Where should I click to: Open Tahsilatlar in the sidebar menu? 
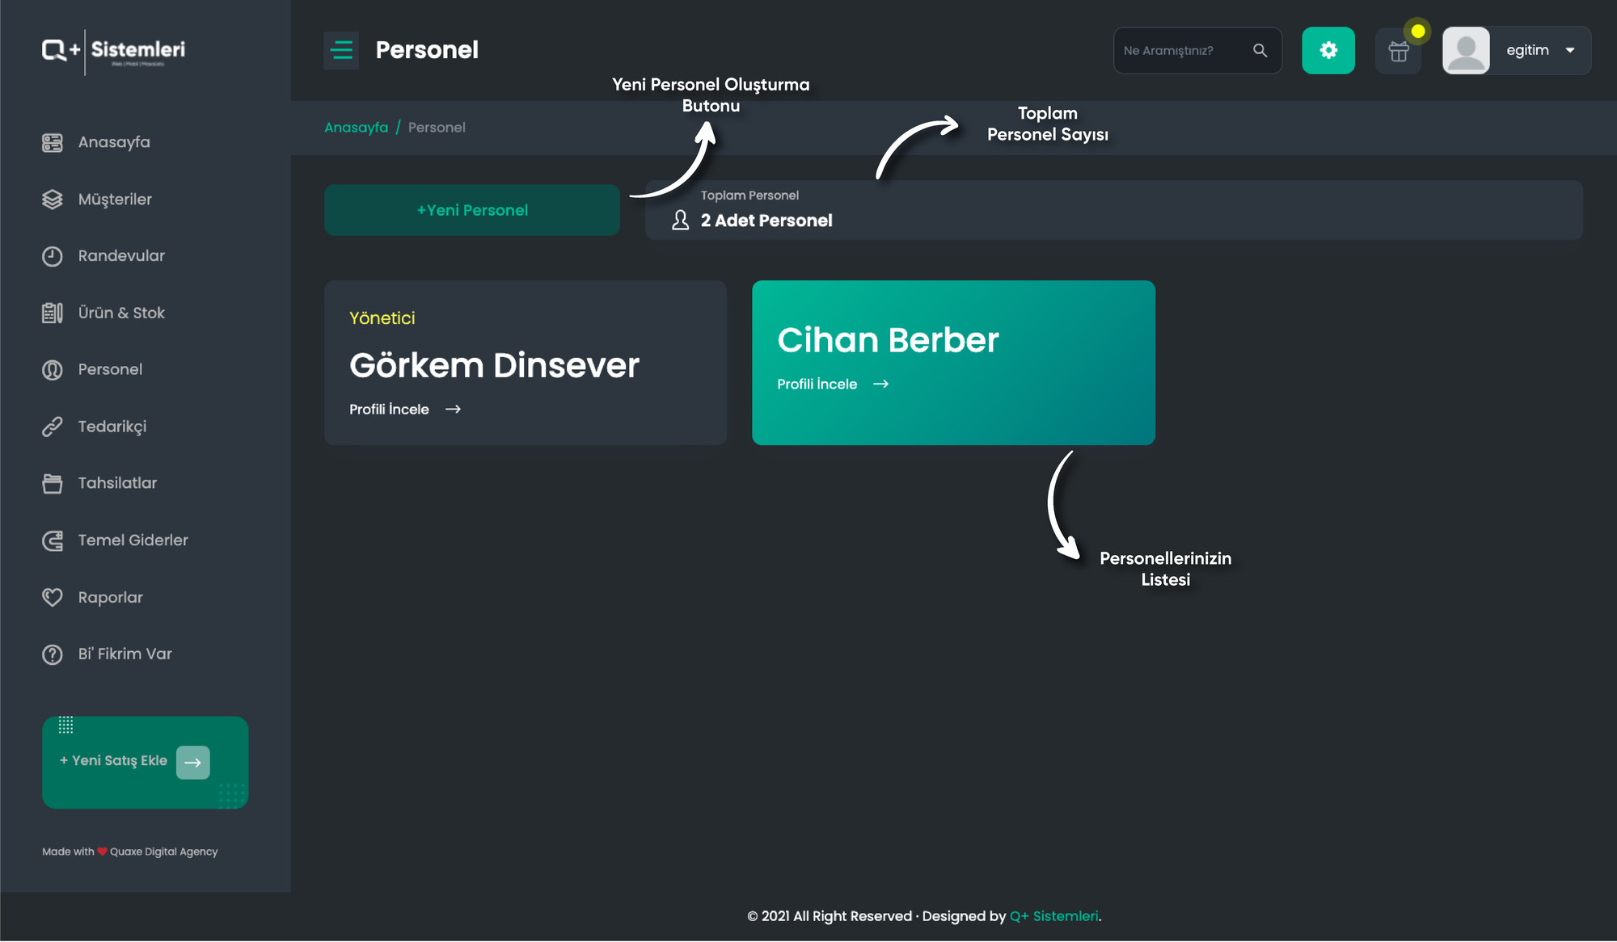[117, 483]
